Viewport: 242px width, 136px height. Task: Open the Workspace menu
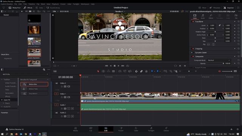tap(85, 4)
